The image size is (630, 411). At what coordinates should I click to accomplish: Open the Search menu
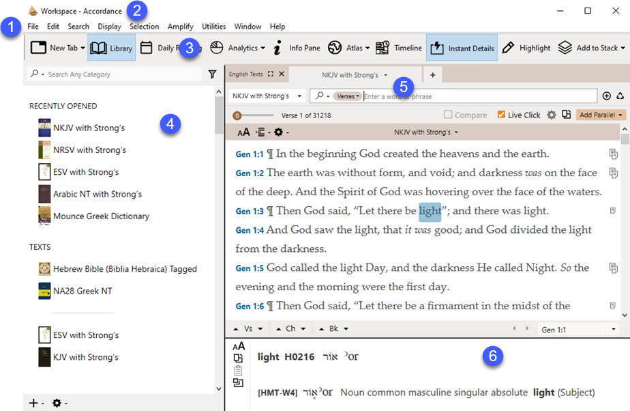[x=78, y=27]
